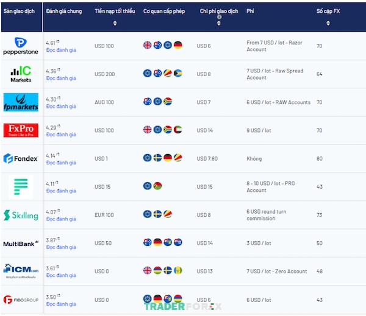Open Đọc đánh giá link for Pepperstone

[61, 50]
